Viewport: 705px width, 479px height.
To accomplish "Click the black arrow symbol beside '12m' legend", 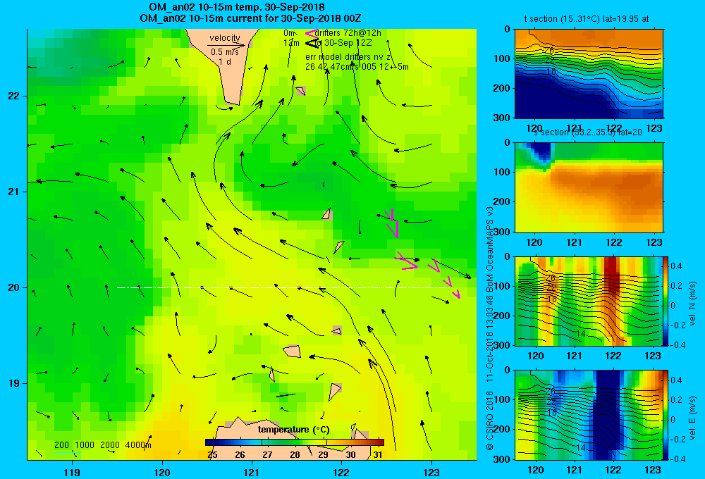I will (x=312, y=43).
